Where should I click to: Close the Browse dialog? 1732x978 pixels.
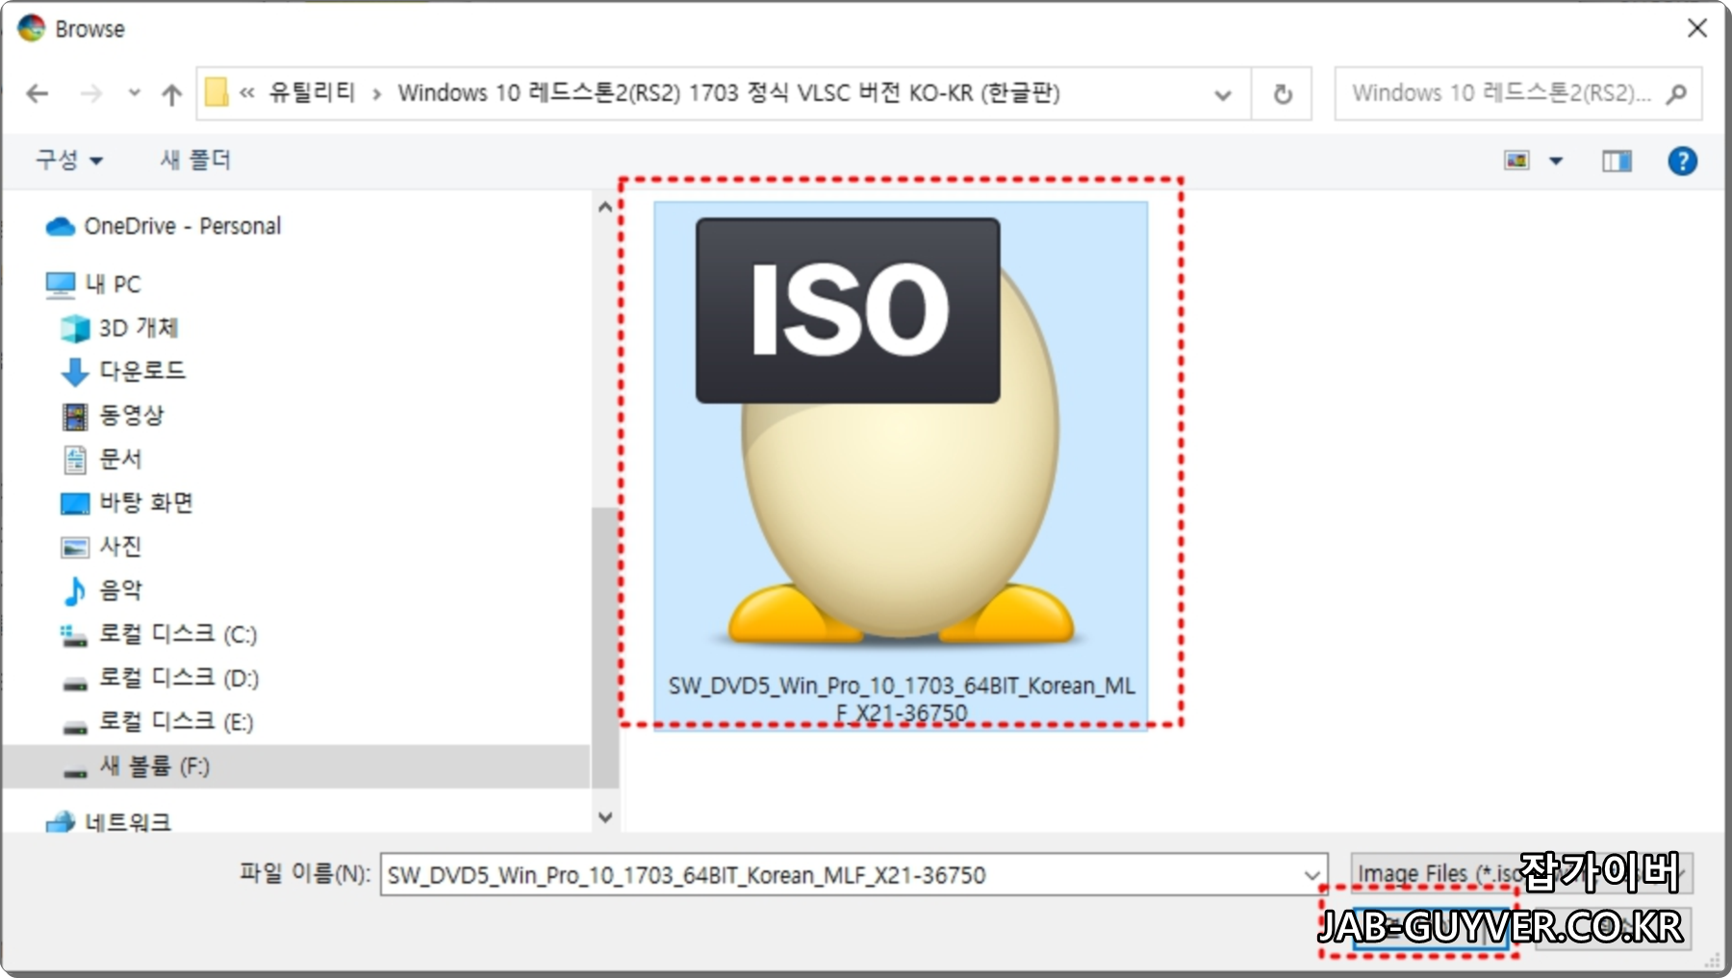(1697, 28)
